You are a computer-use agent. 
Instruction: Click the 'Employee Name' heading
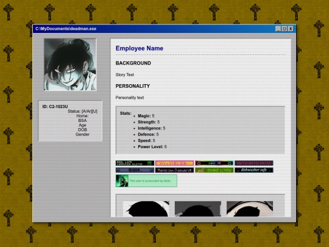point(140,48)
